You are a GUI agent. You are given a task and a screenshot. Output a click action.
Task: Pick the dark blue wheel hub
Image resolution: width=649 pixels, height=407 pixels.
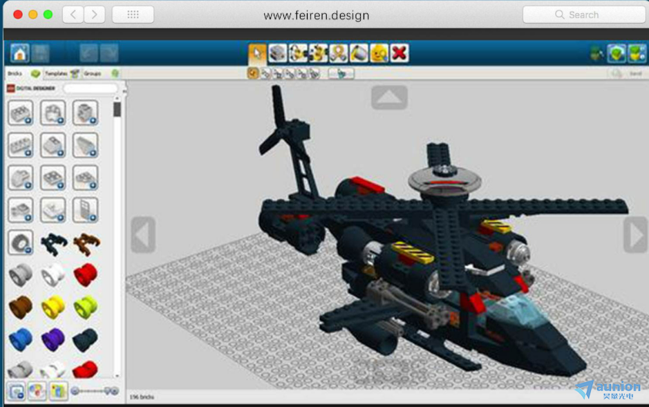85,340
